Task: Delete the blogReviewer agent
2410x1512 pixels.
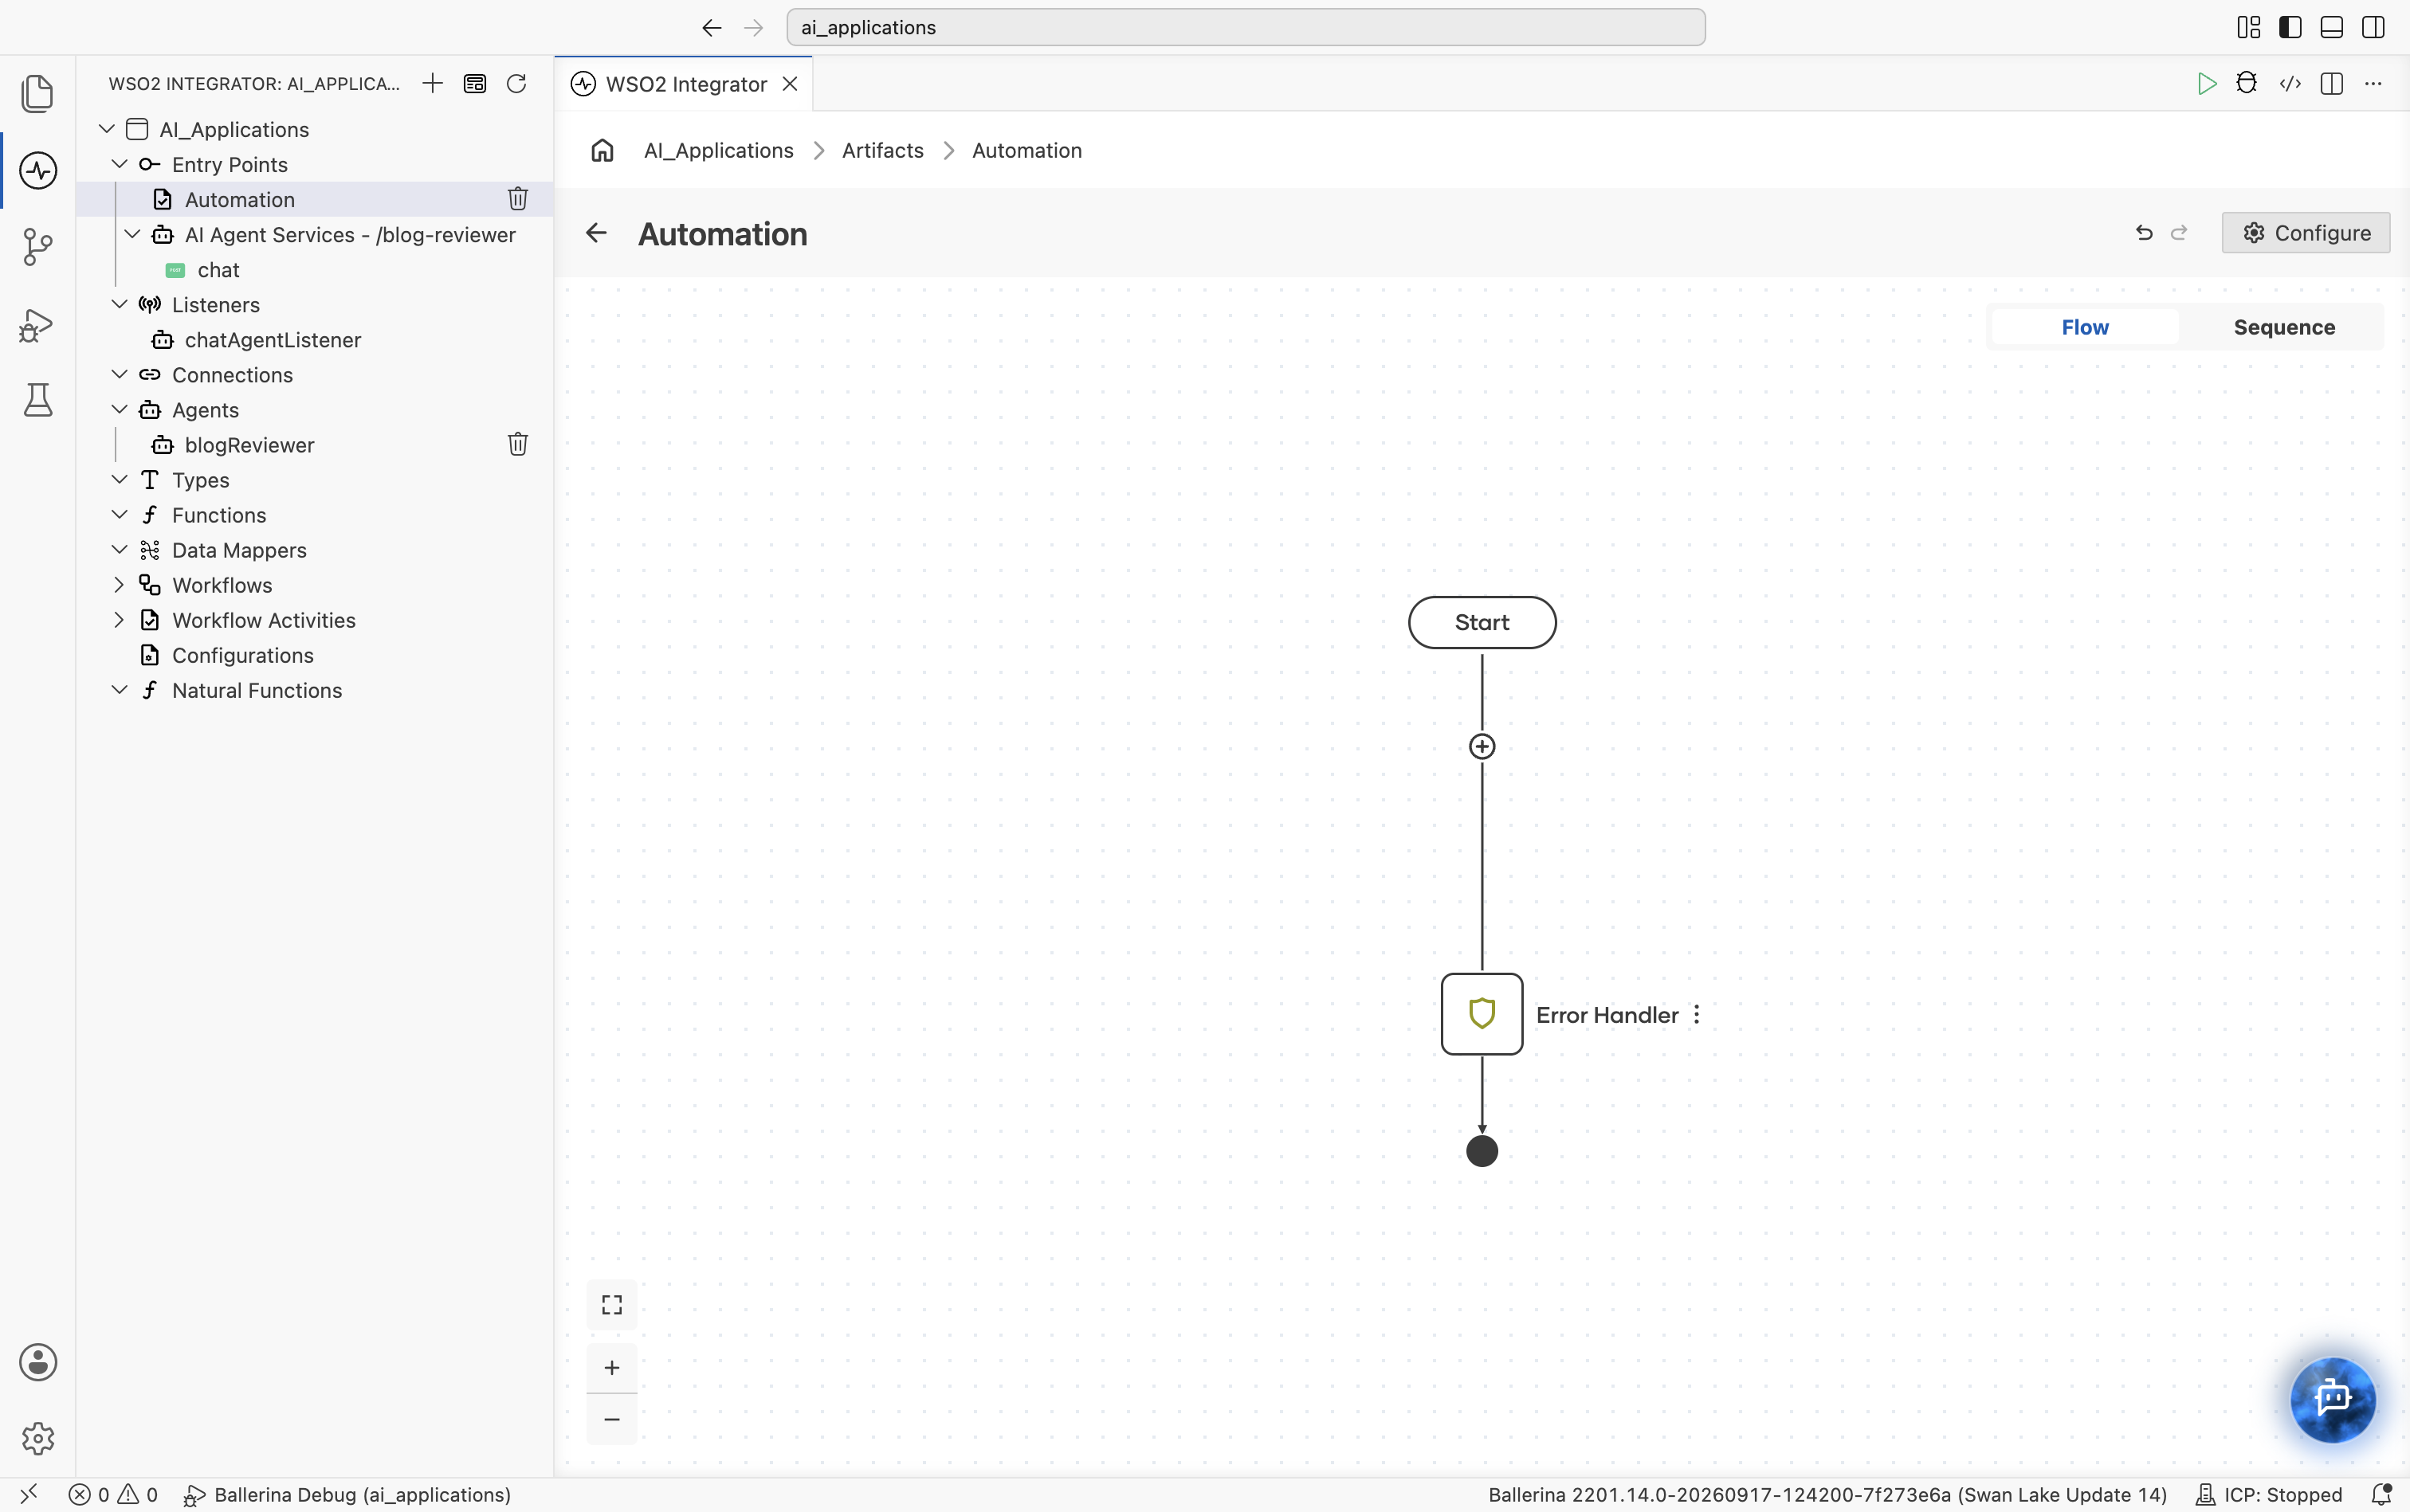Action: [x=517, y=444]
